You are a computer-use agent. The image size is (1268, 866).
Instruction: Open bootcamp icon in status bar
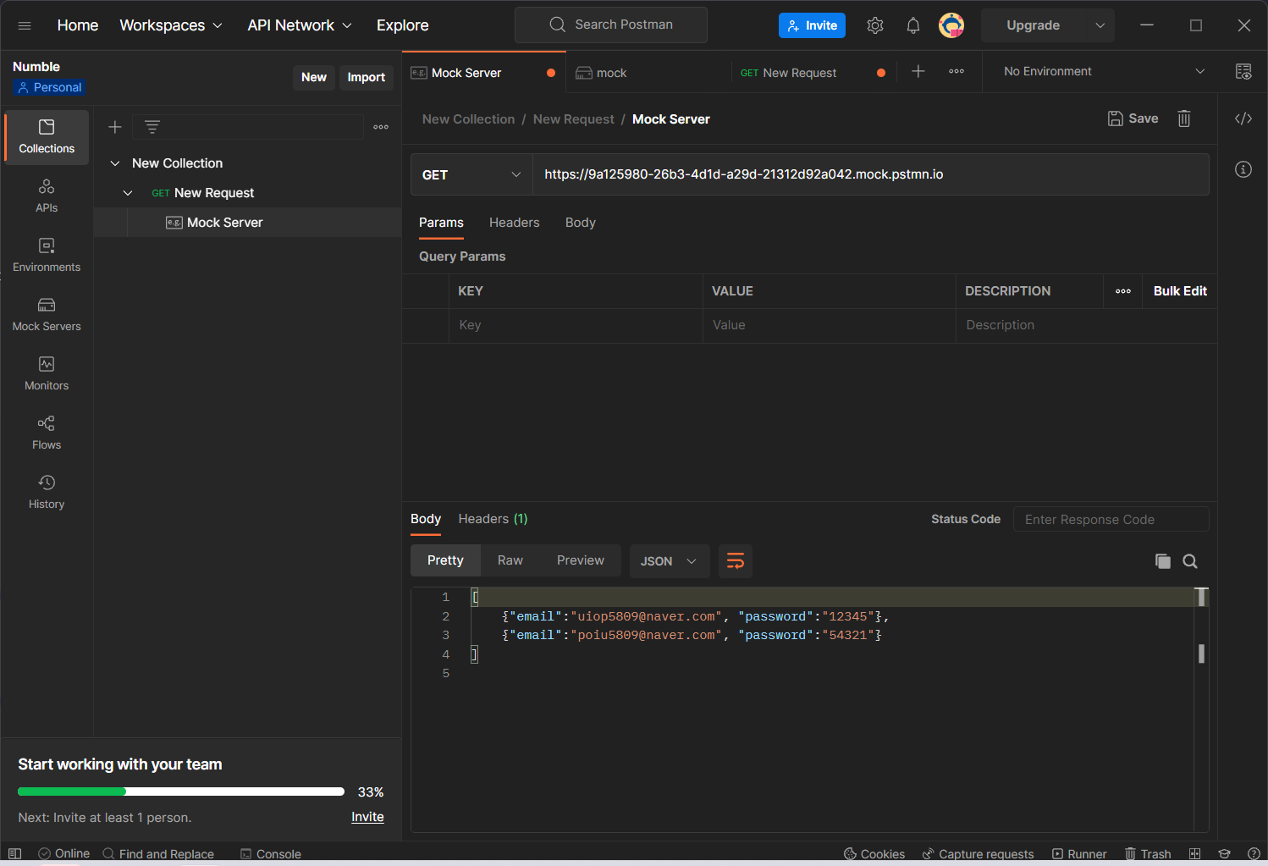coord(1224,853)
